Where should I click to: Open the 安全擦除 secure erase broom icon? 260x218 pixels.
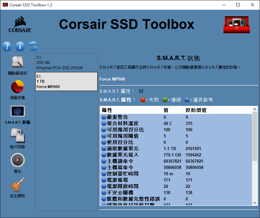(x=17, y=185)
